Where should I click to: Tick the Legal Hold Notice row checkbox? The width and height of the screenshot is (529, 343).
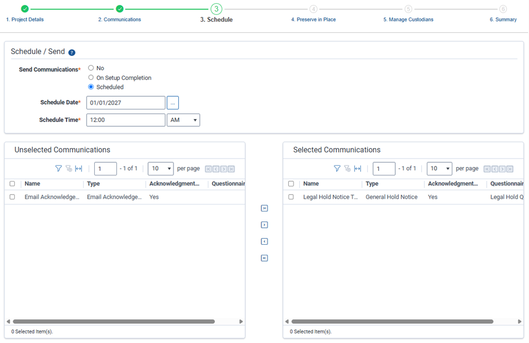tap(291, 197)
